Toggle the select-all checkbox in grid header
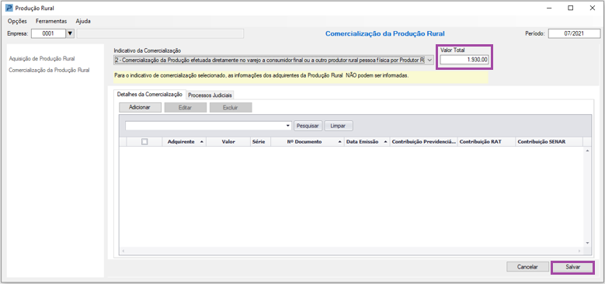This screenshot has width=605, height=284. click(144, 142)
